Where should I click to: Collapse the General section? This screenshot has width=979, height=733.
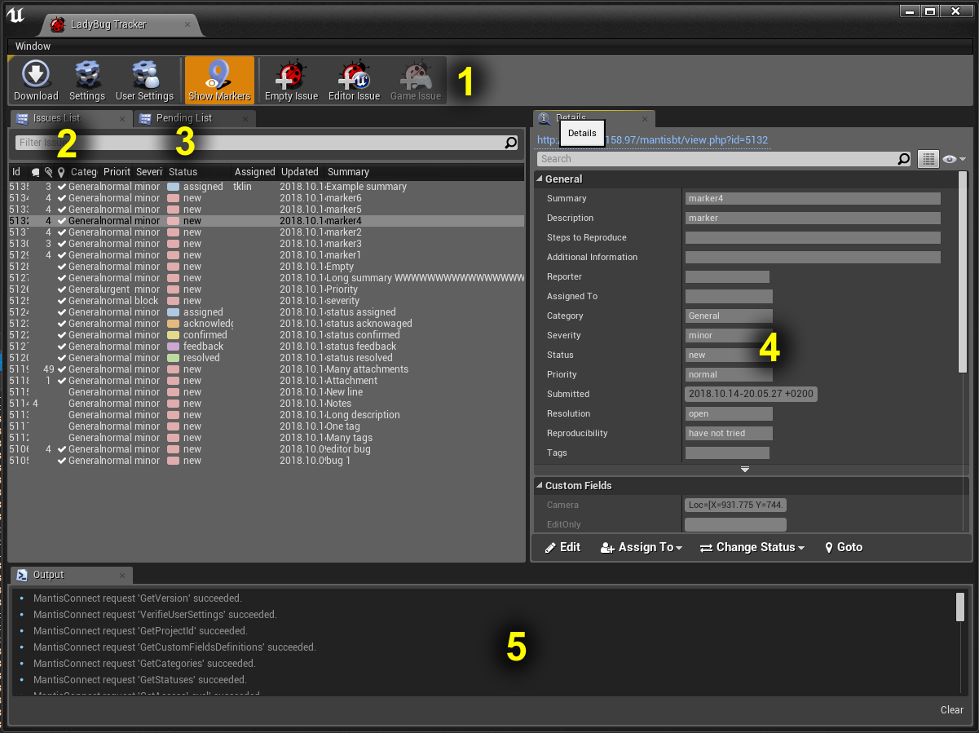coord(540,179)
